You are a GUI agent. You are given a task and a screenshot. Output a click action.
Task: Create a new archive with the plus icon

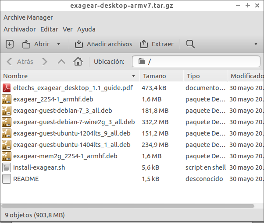[10, 44]
